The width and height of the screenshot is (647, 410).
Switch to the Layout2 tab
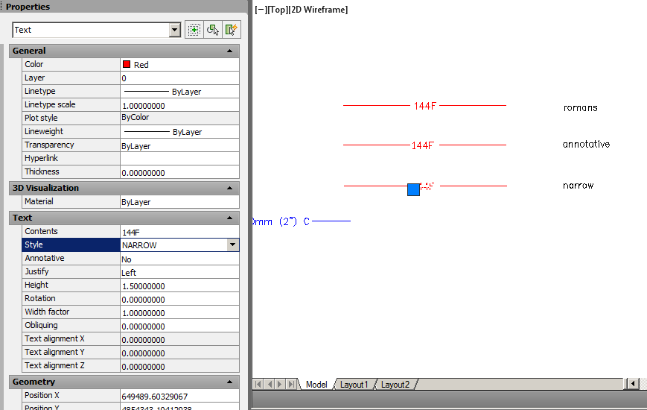pyautogui.click(x=395, y=385)
